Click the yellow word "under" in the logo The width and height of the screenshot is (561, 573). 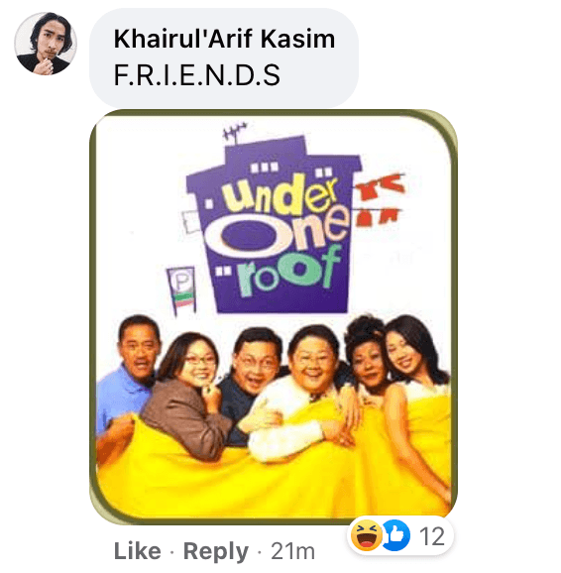pyautogui.click(x=280, y=194)
